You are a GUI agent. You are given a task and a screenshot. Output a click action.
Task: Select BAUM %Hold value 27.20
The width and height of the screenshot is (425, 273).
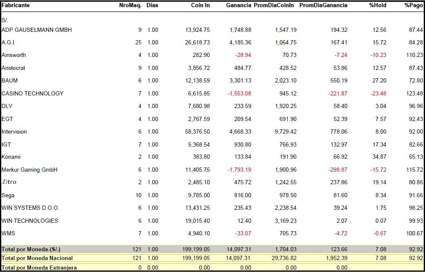tap(379, 80)
